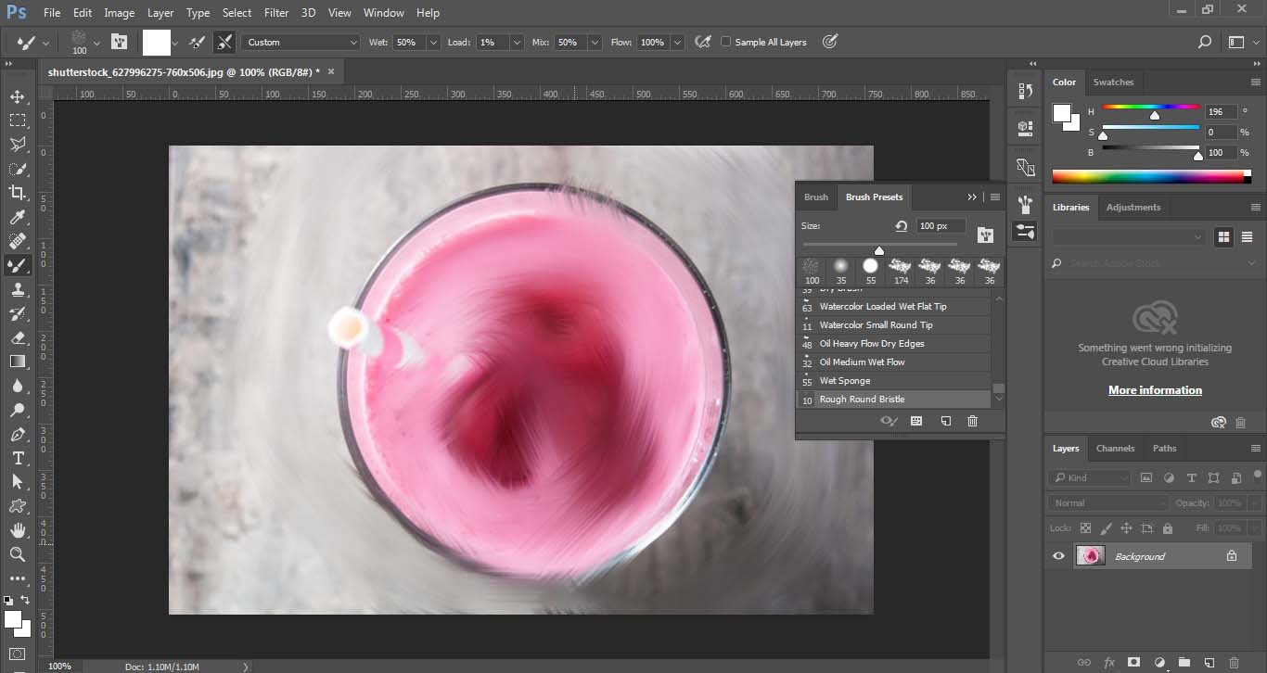Open the Flow percentage dropdown
Image resolution: width=1267 pixels, height=673 pixels.
click(677, 42)
